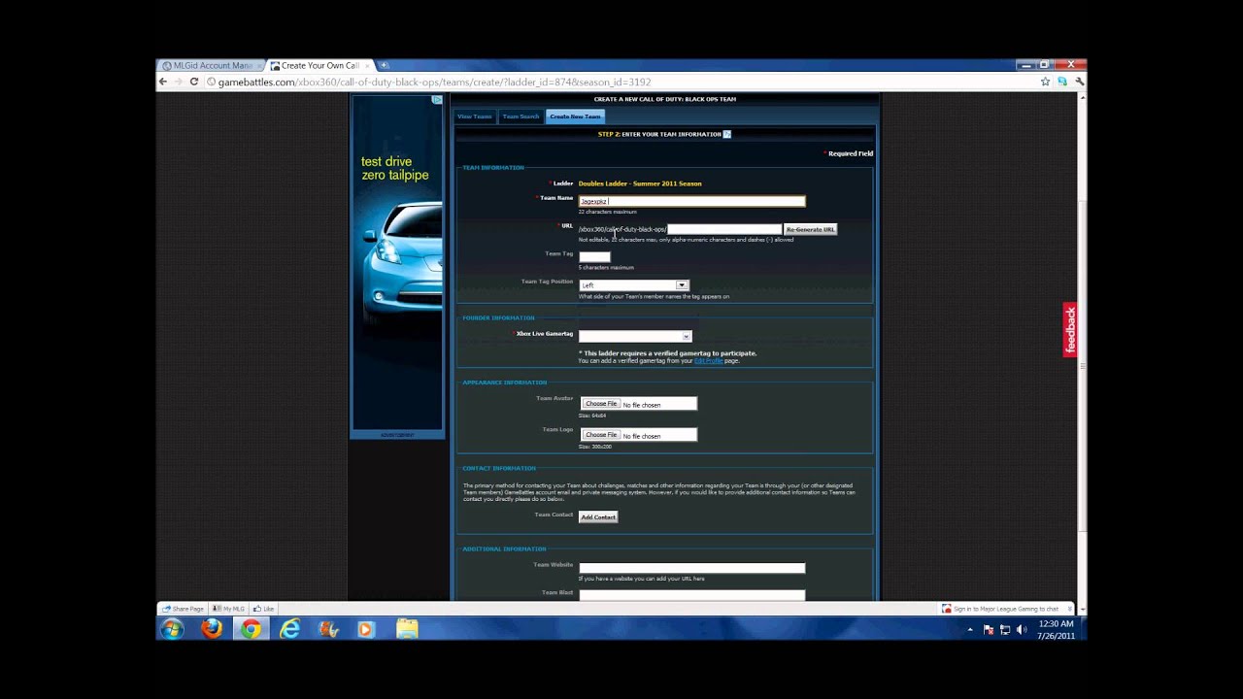Click the address bar URL
The height and width of the screenshot is (699, 1243).
pos(434,82)
